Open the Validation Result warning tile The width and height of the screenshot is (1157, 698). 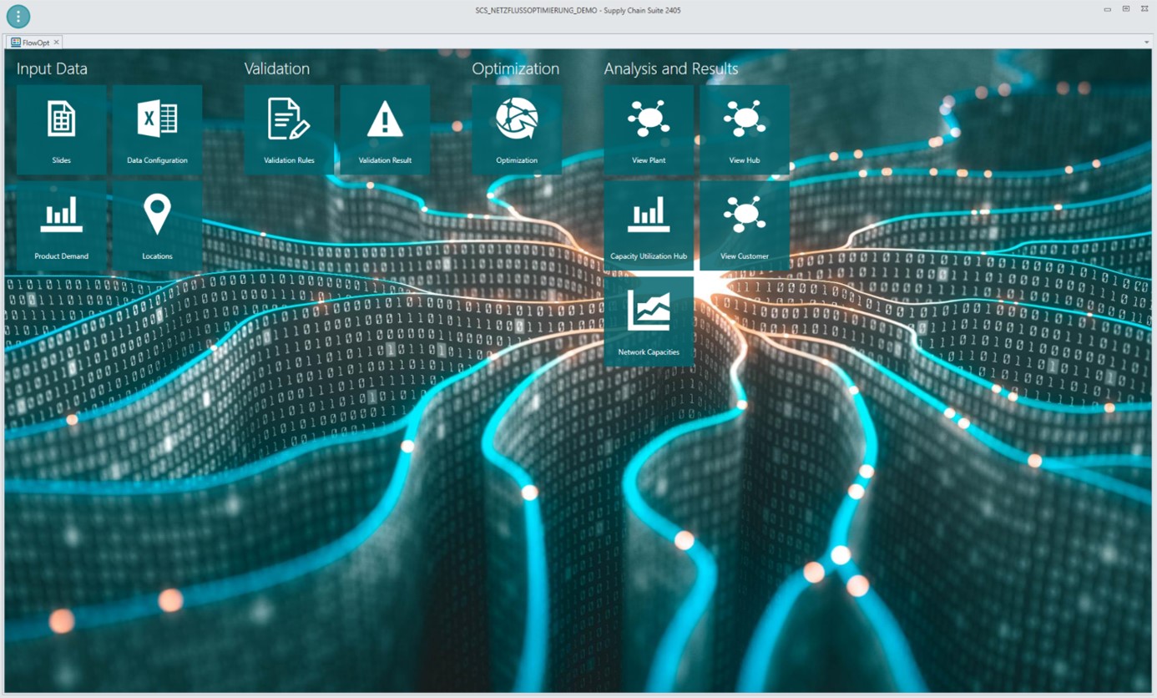pyautogui.click(x=385, y=129)
